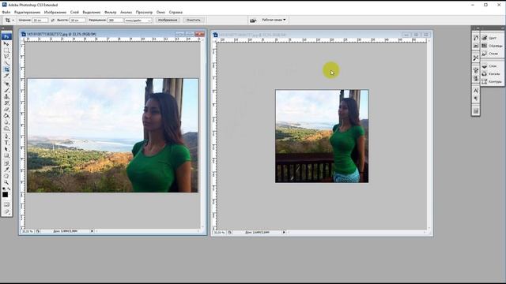Open the Изображение menu
The width and height of the screenshot is (506, 284).
coord(55,13)
